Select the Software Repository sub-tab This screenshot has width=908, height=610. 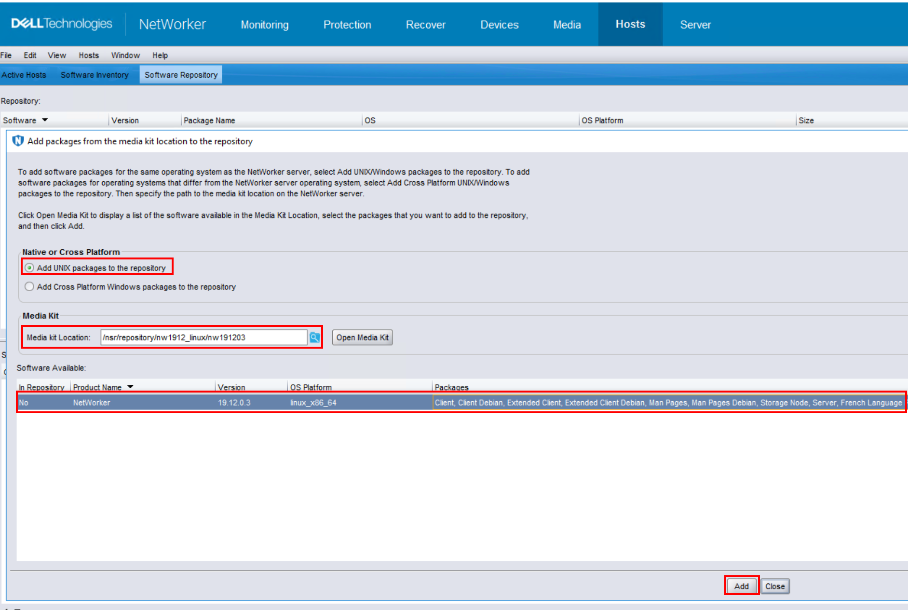point(181,75)
